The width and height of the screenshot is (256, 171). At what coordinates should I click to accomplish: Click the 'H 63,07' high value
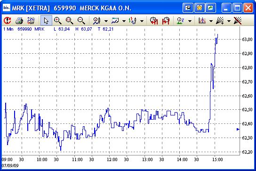[84, 29]
